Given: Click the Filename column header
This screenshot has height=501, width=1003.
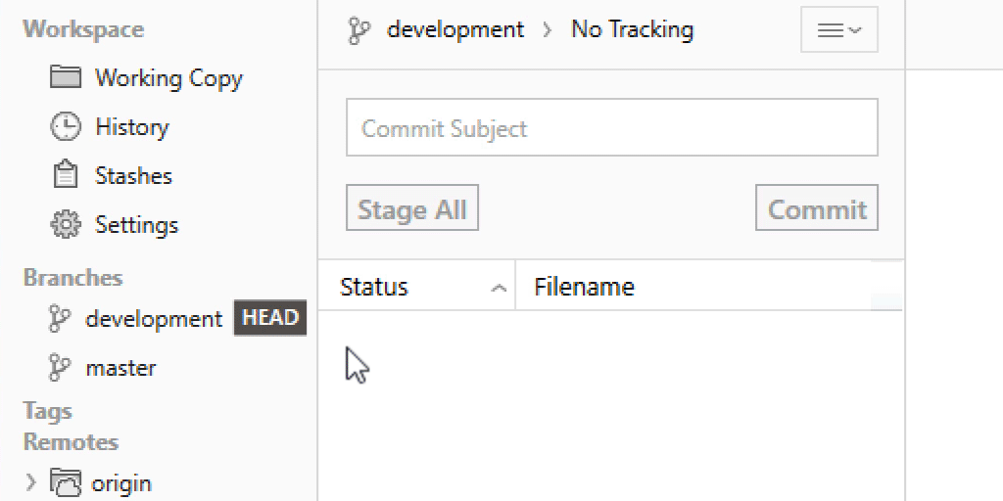Looking at the screenshot, I should pos(585,287).
